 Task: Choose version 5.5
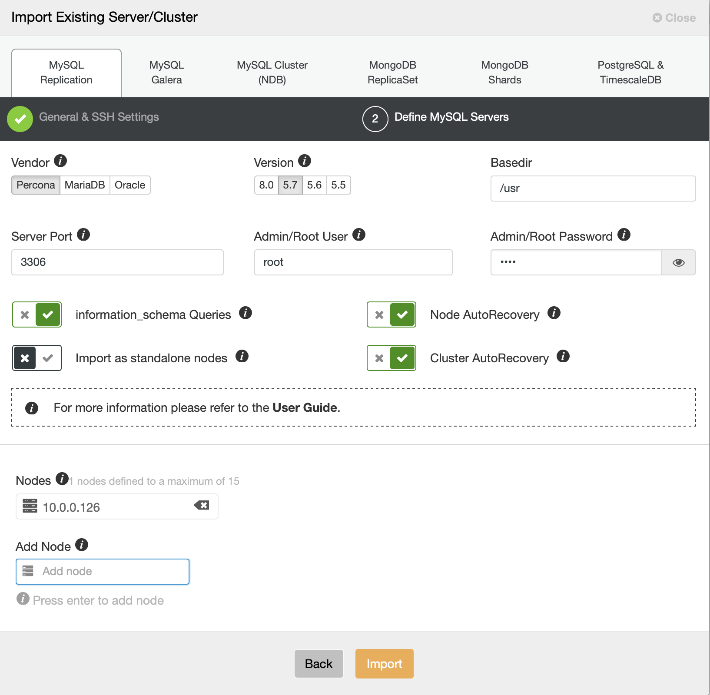tap(338, 185)
